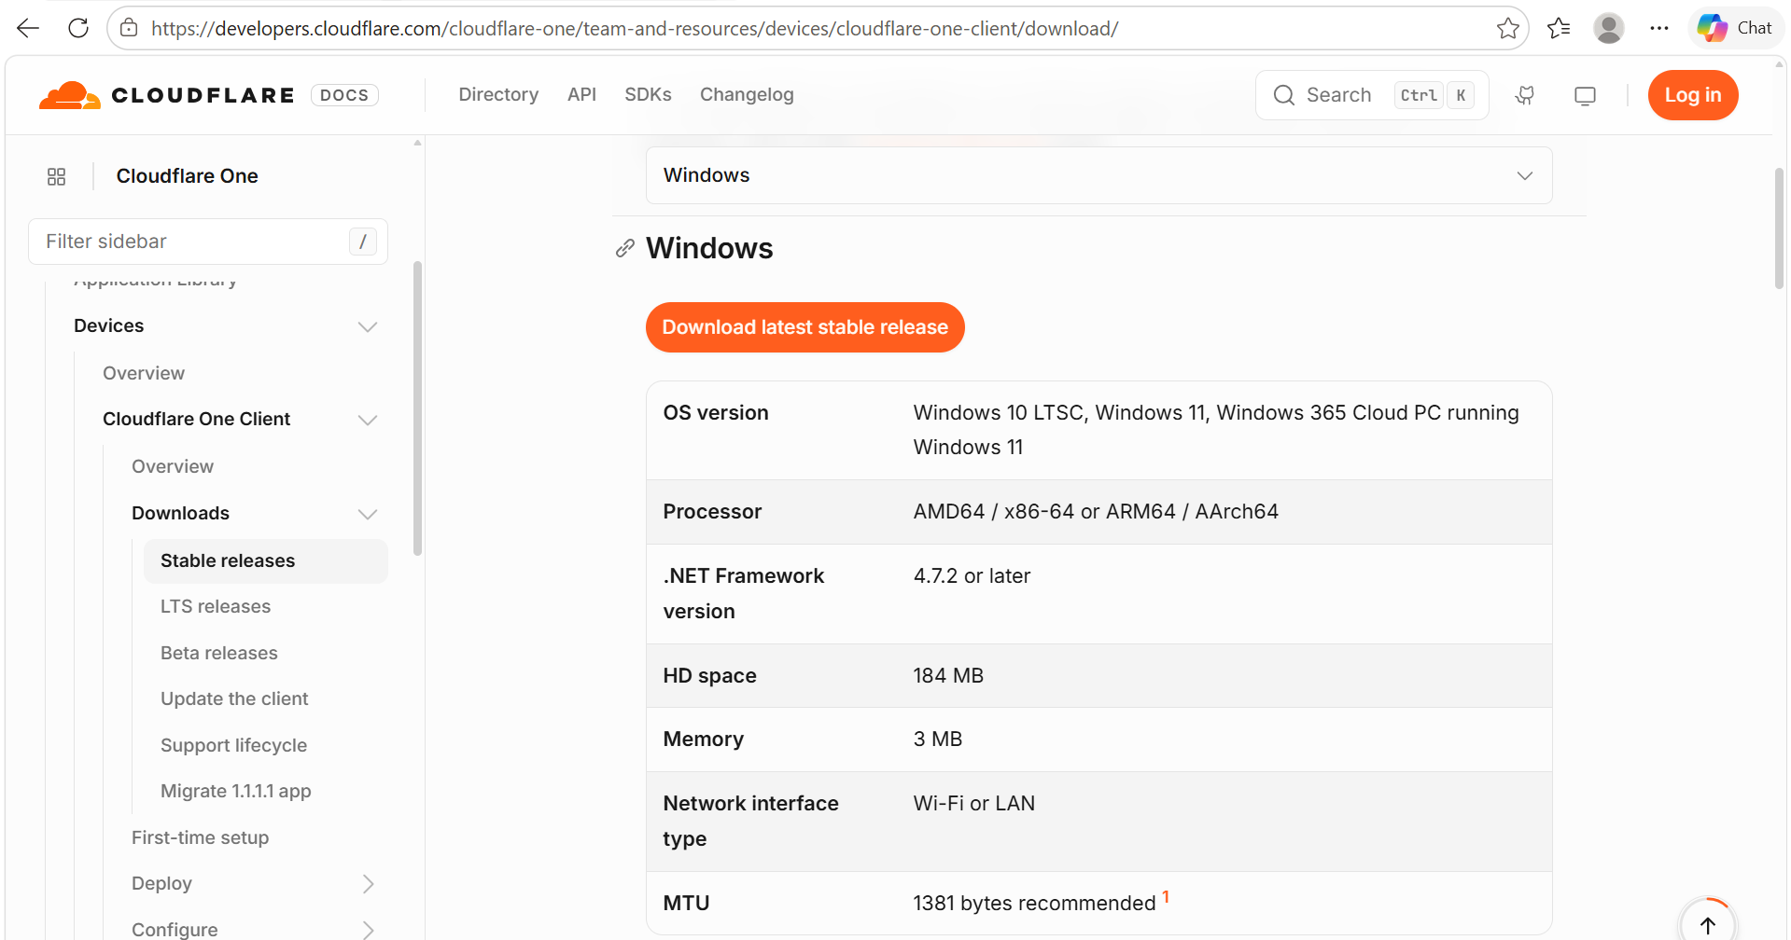The width and height of the screenshot is (1791, 940).
Task: Open the Changelog nav item
Action: click(747, 95)
